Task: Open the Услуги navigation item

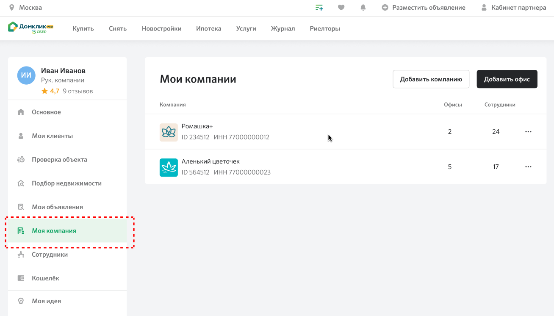Action: click(x=246, y=29)
